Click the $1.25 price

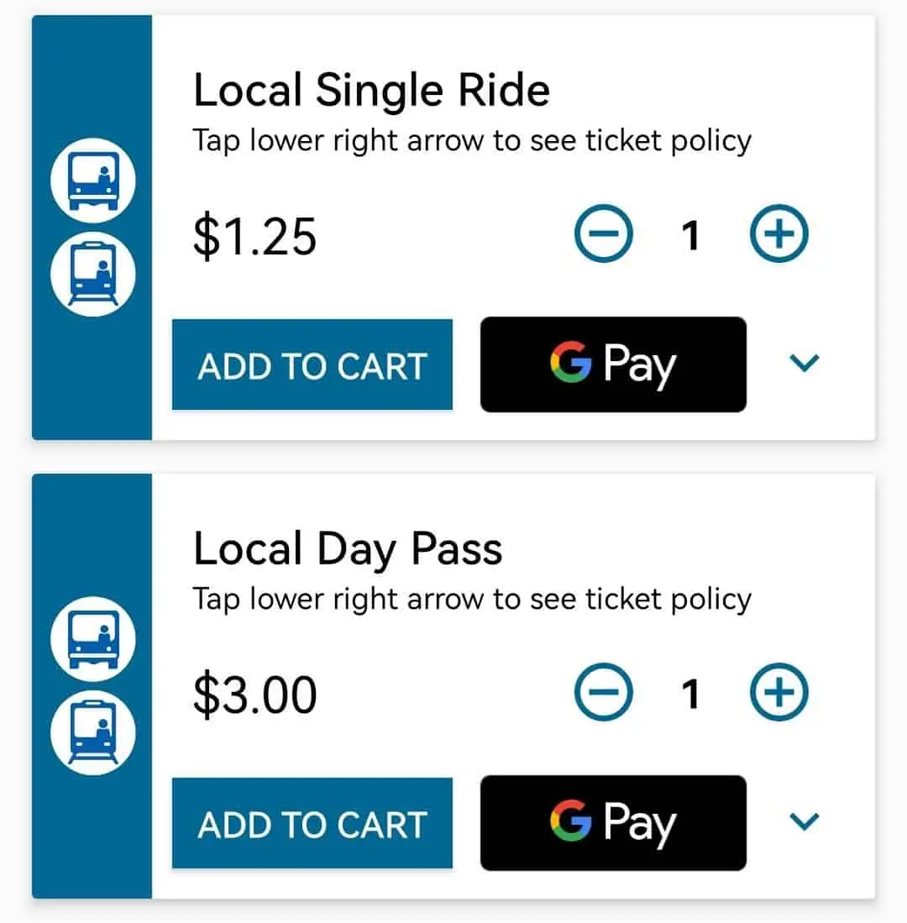click(x=254, y=236)
